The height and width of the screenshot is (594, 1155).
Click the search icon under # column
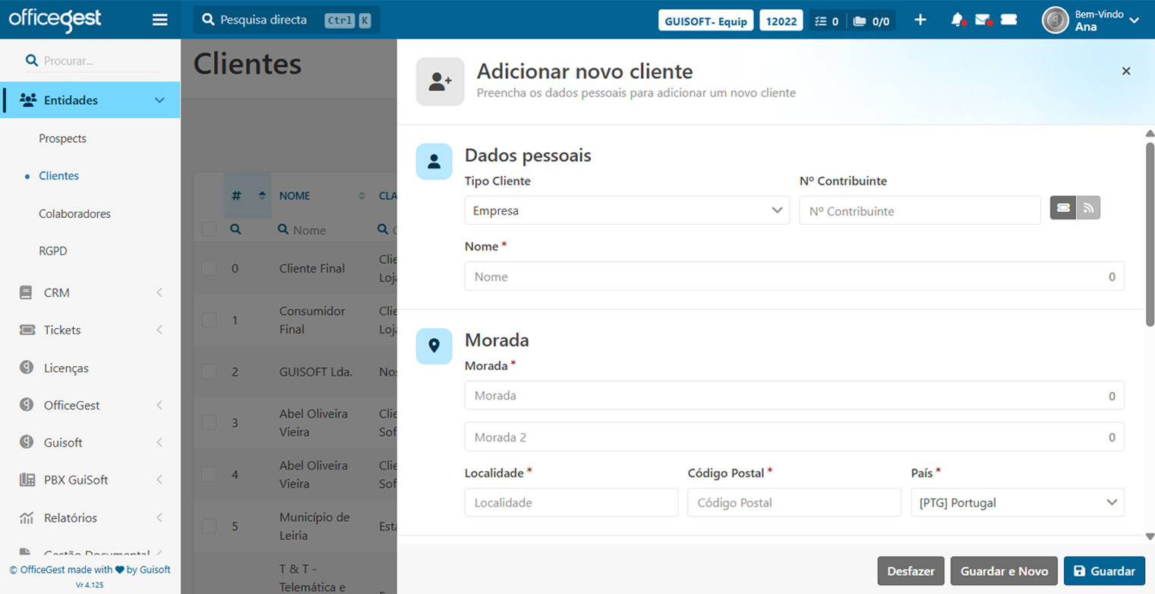235,229
